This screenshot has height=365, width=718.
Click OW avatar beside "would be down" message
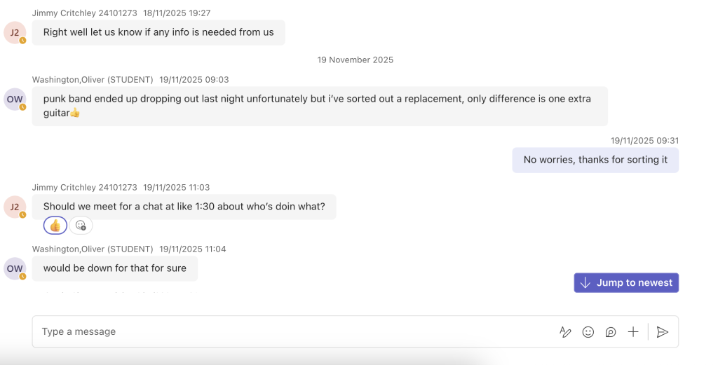pyautogui.click(x=15, y=268)
